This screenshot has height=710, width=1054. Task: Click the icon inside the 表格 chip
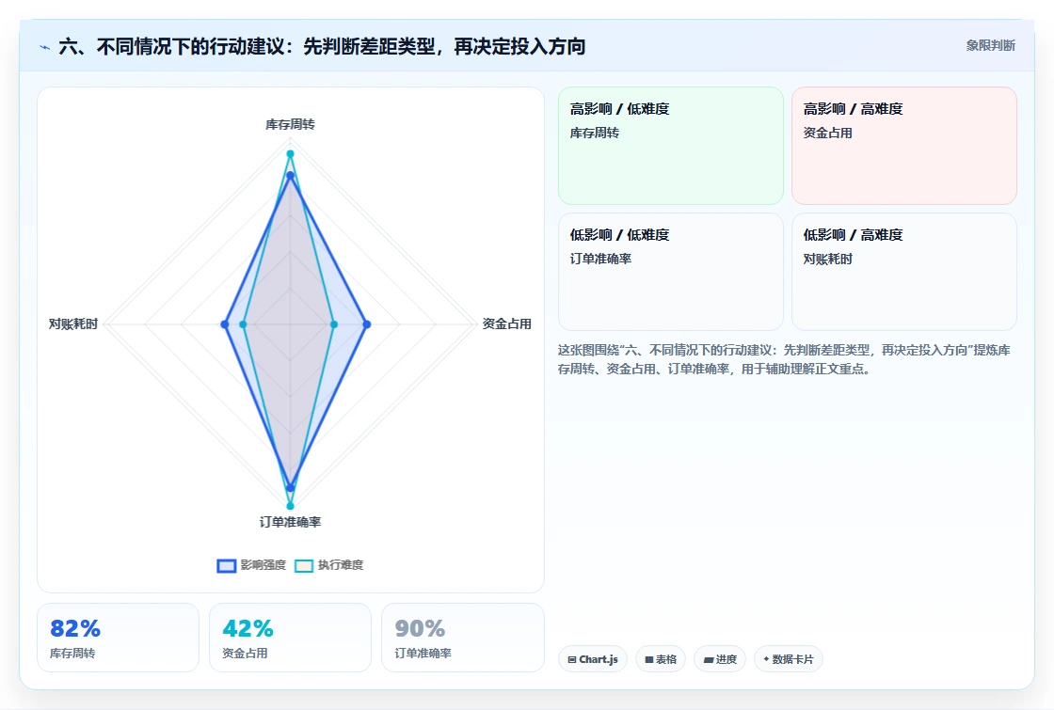click(649, 659)
